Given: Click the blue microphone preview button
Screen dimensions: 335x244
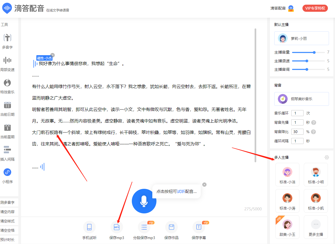Looking at the screenshot, I should point(144,201).
